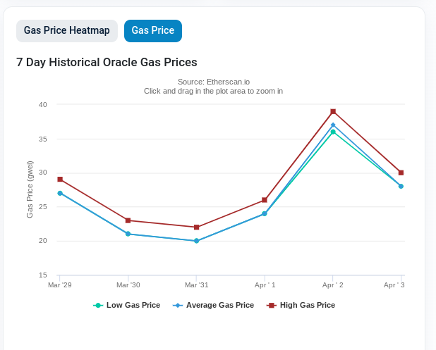Select the Gas Price tab
This screenshot has width=436, height=350.
153,31
